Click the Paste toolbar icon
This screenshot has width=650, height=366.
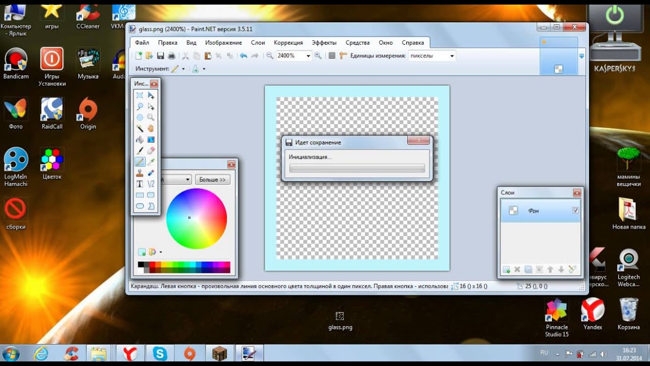pos(208,56)
